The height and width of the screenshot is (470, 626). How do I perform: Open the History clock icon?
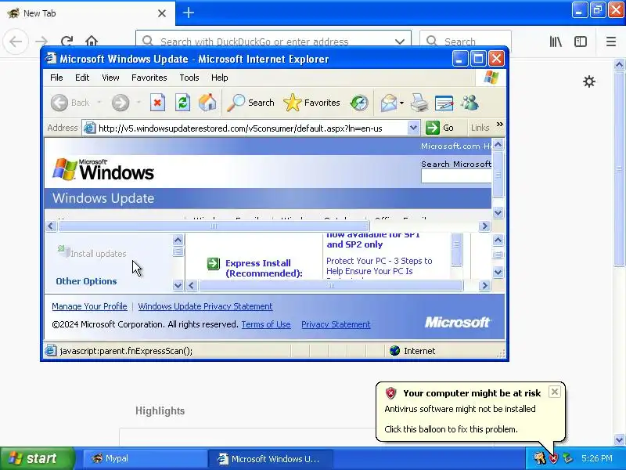click(x=359, y=103)
